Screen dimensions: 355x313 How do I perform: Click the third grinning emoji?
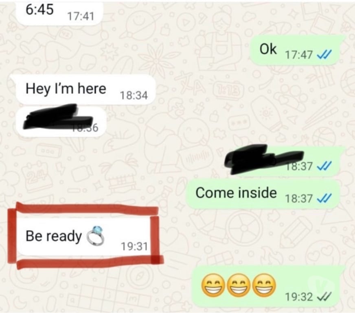coord(265,285)
